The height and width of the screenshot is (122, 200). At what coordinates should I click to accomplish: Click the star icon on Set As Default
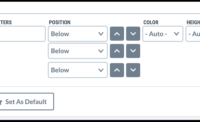click(1, 102)
